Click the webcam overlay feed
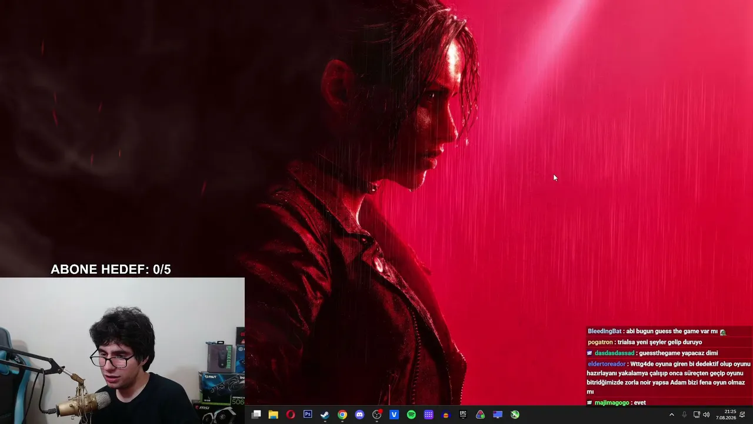 (x=122, y=351)
